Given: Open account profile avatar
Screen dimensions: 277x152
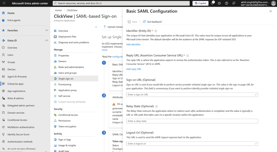Looking at the screenshot, I should 273,3.
